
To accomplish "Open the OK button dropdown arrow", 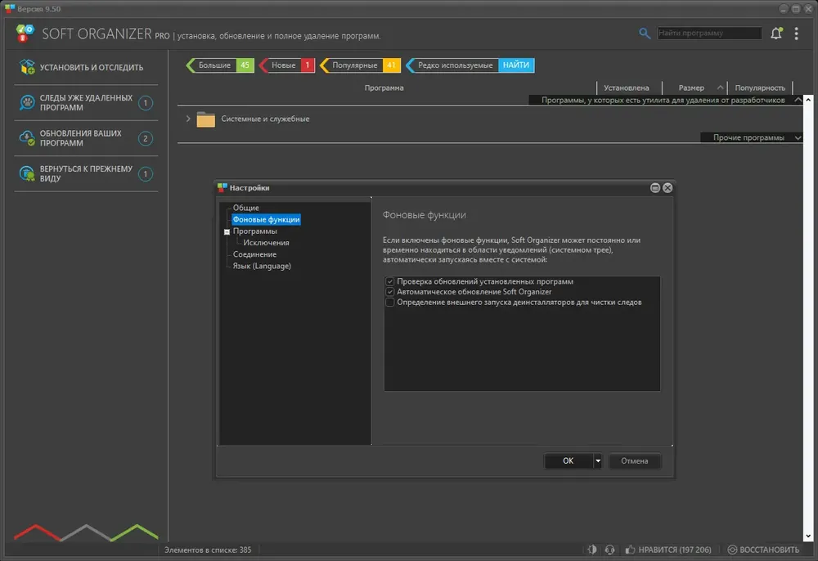I will tap(598, 461).
